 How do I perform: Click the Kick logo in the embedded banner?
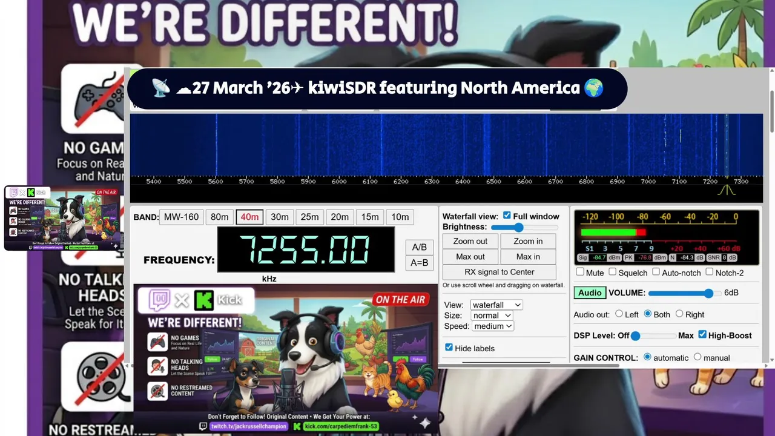[x=205, y=300]
